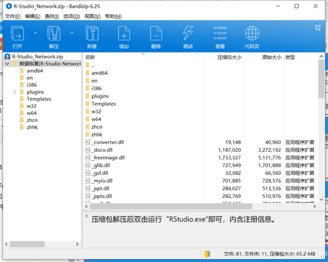Expand the plugins folder in tree
328x262 pixels.
(15, 92)
